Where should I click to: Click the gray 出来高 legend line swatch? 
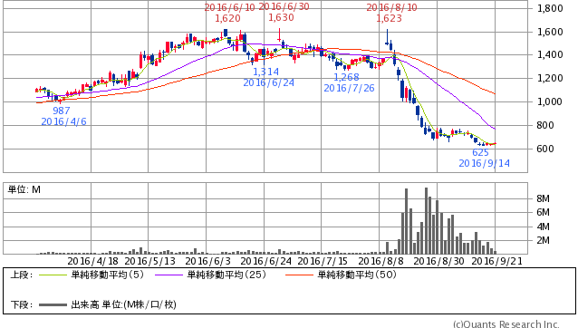pos(53,304)
